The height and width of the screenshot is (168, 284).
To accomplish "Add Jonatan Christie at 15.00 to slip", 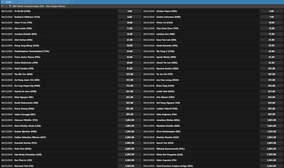I will coord(130,34).
